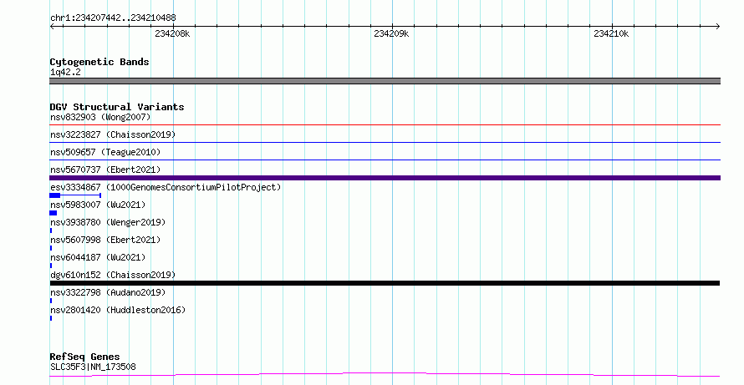Open variant nsv2801420 (Huddleston2016) label

tap(118, 310)
